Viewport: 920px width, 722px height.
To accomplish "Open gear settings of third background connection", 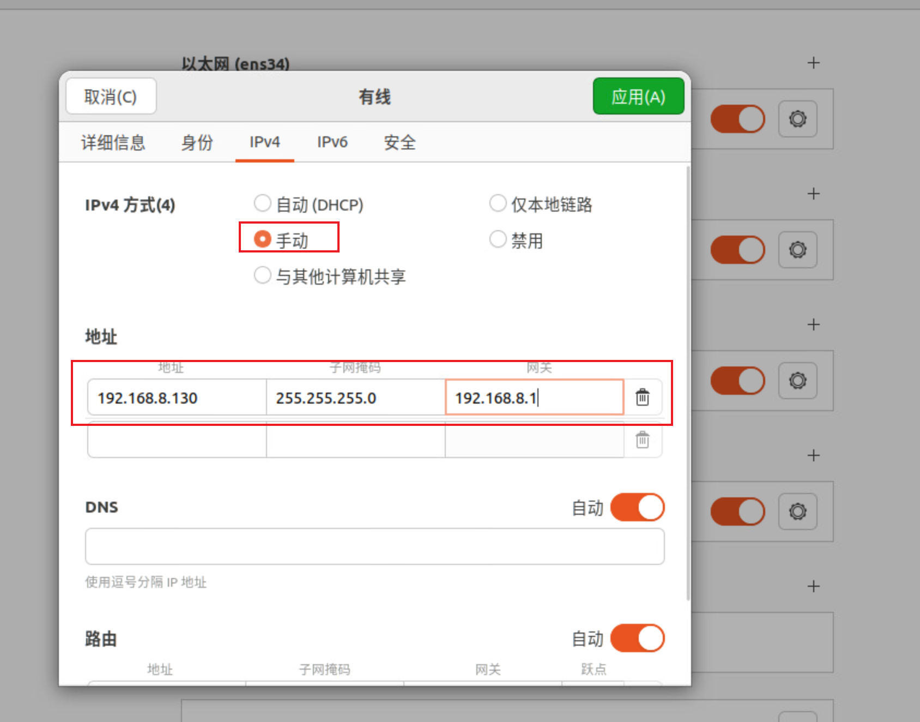I will pyautogui.click(x=797, y=381).
